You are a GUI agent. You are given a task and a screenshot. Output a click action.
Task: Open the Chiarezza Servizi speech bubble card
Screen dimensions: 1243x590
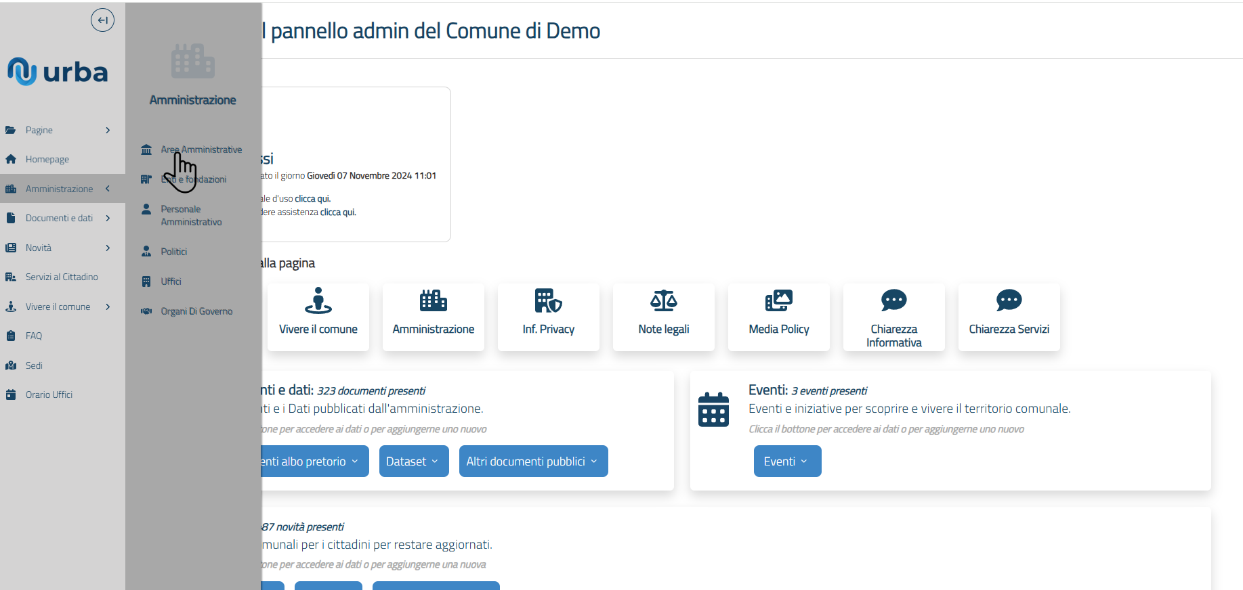tap(1009, 317)
